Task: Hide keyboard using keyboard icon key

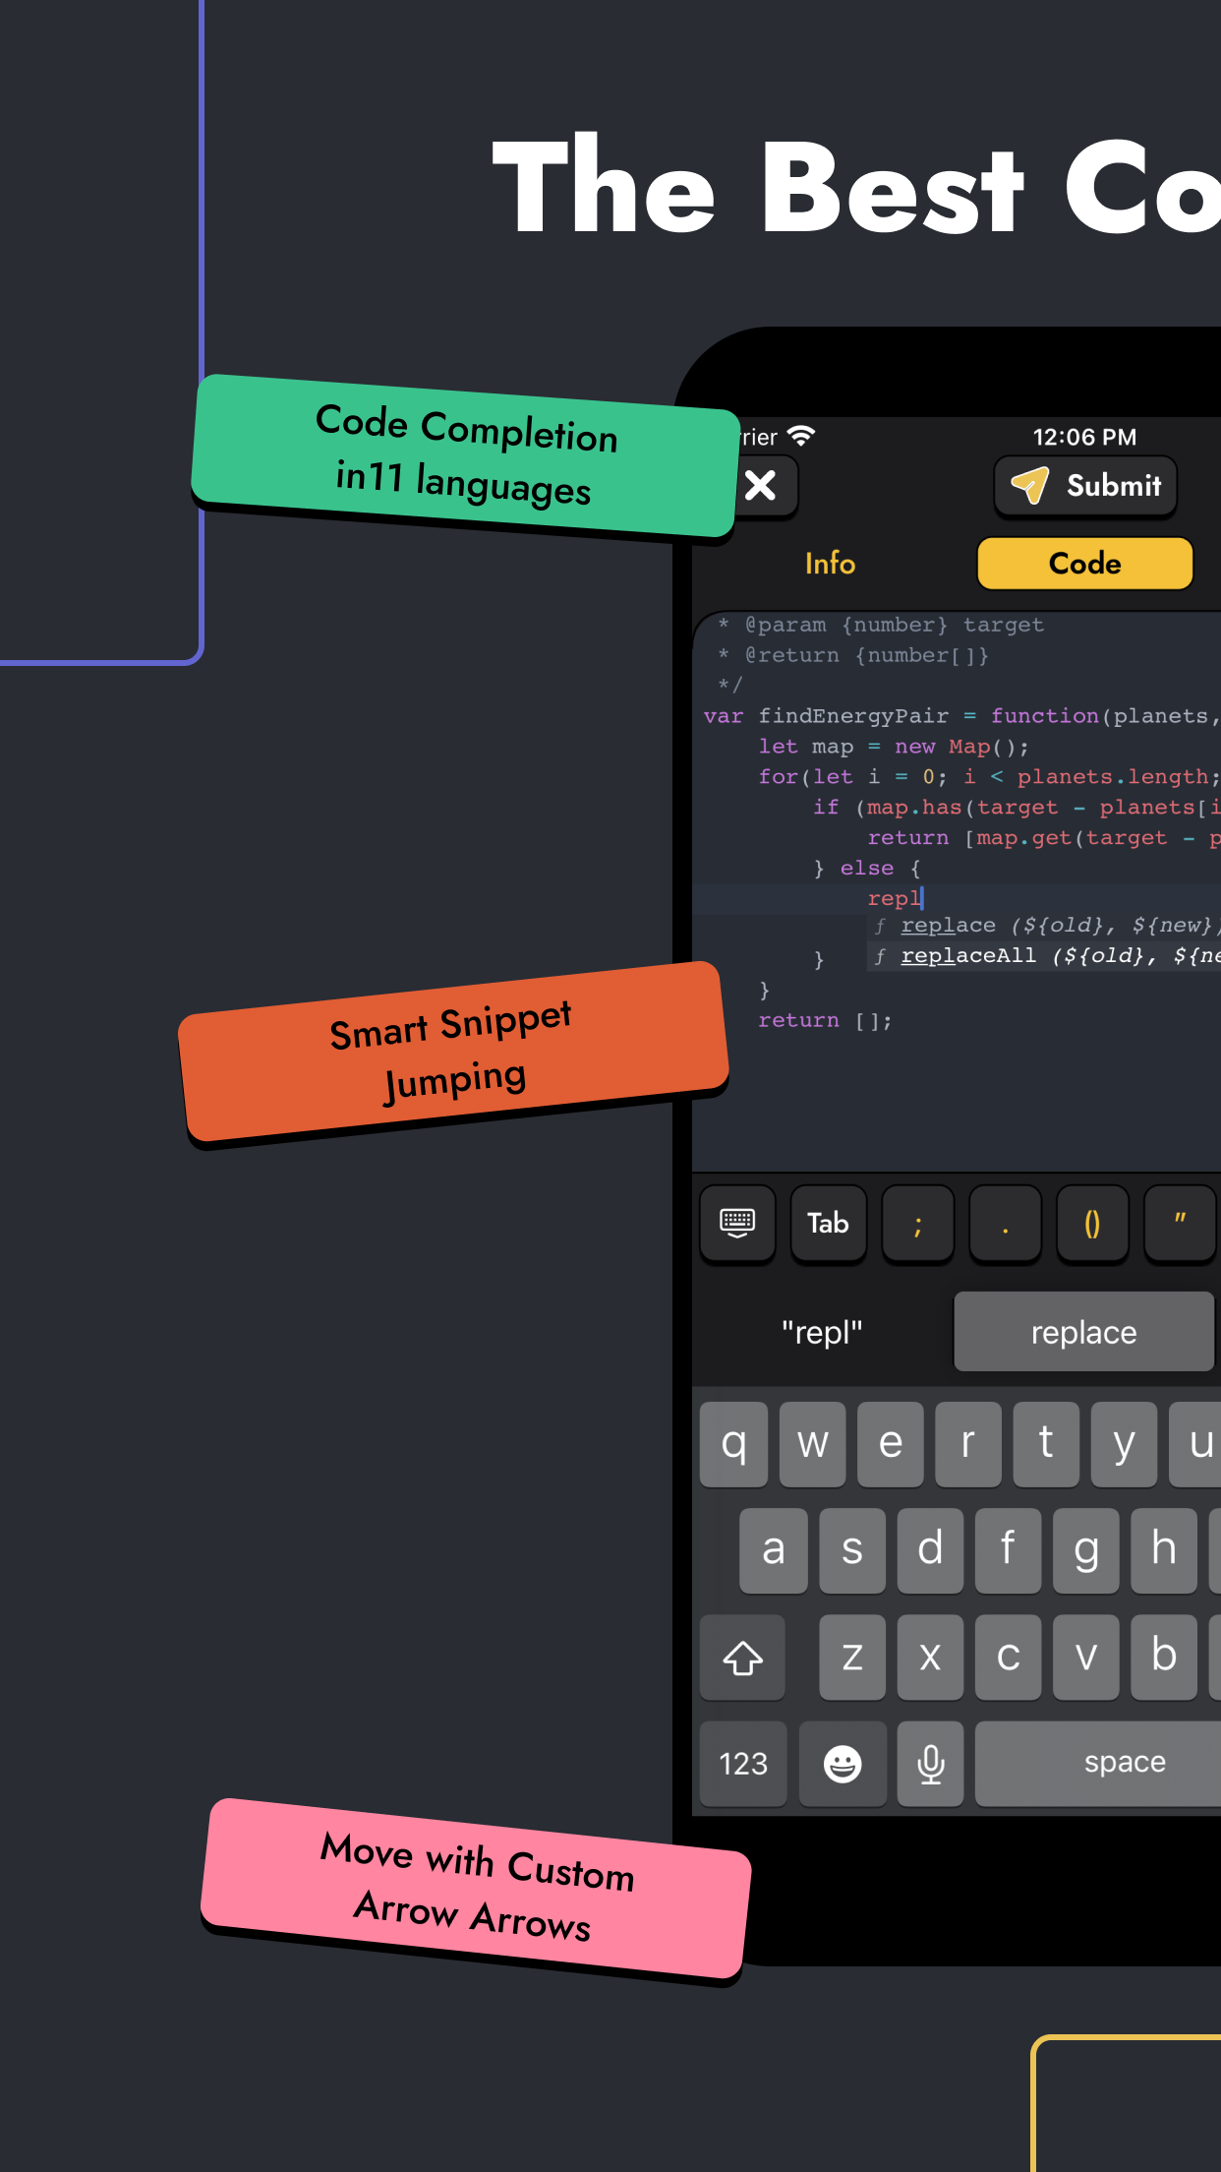Action: click(x=737, y=1224)
